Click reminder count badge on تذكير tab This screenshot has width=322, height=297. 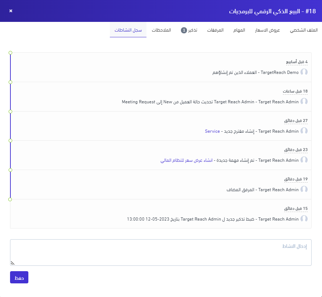pos(184,30)
